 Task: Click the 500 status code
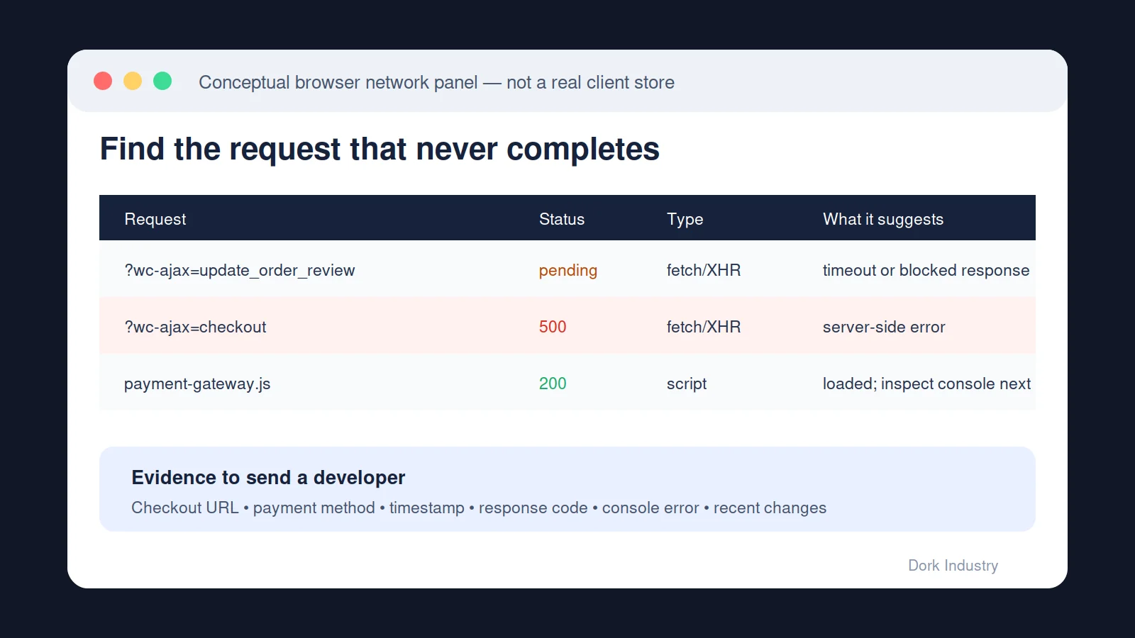[553, 327]
